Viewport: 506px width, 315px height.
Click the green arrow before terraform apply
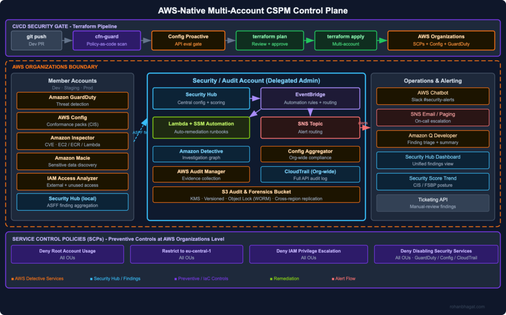click(309, 41)
